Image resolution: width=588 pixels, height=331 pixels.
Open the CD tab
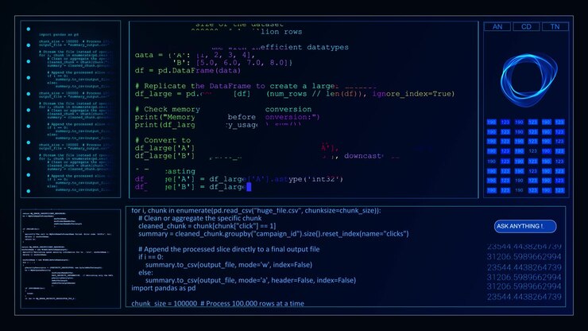pyautogui.click(x=526, y=27)
